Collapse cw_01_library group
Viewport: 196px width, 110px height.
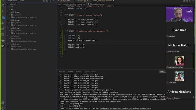point(8,12)
